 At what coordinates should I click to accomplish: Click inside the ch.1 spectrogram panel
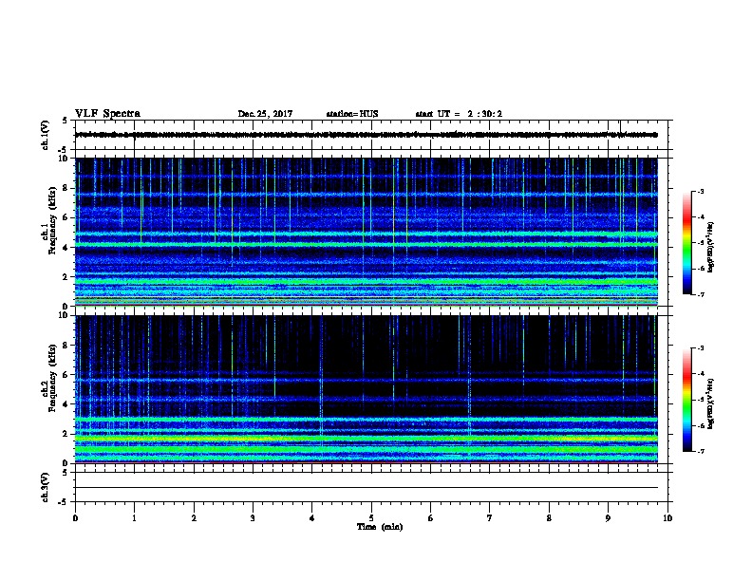pyautogui.click(x=367, y=232)
